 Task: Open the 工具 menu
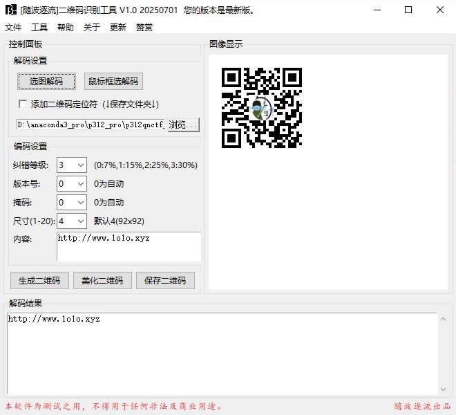coord(39,28)
